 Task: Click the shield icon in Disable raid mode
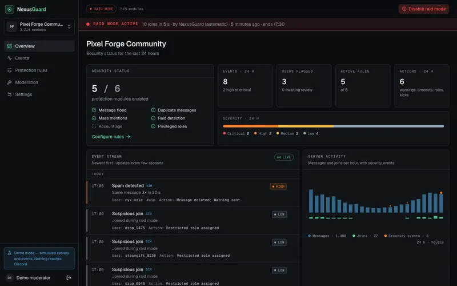click(x=404, y=9)
